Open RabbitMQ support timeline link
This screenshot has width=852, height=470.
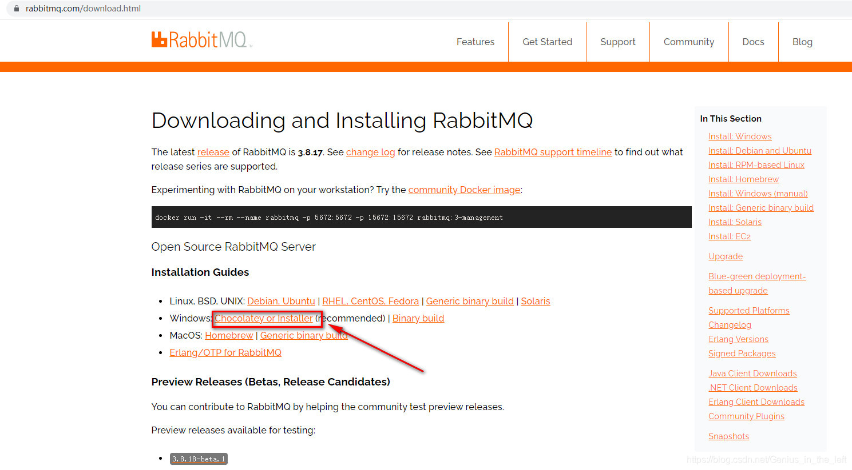coord(553,152)
